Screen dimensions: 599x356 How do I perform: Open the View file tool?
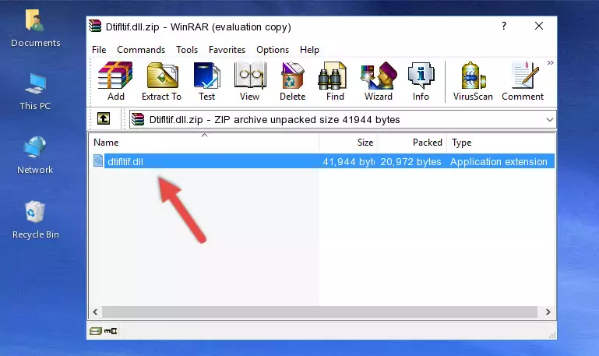point(250,81)
